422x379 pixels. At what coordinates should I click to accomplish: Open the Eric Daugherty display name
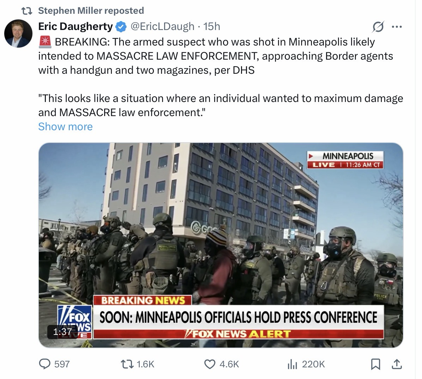tap(76, 26)
